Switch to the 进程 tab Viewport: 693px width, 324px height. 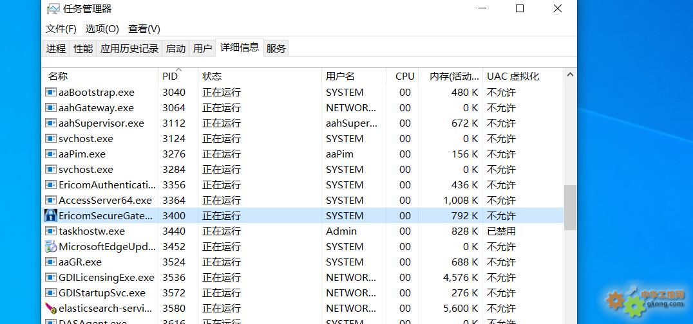(56, 49)
